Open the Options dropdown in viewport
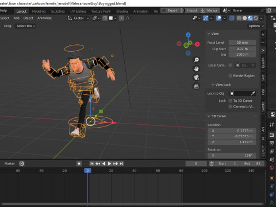The width and height of the screenshot is (276, 207). tap(256, 26)
